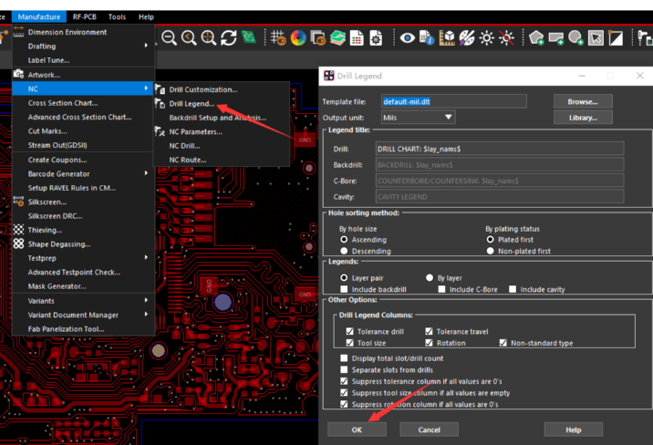Click the select shape arrow icon
The image size is (653, 445).
(596, 38)
